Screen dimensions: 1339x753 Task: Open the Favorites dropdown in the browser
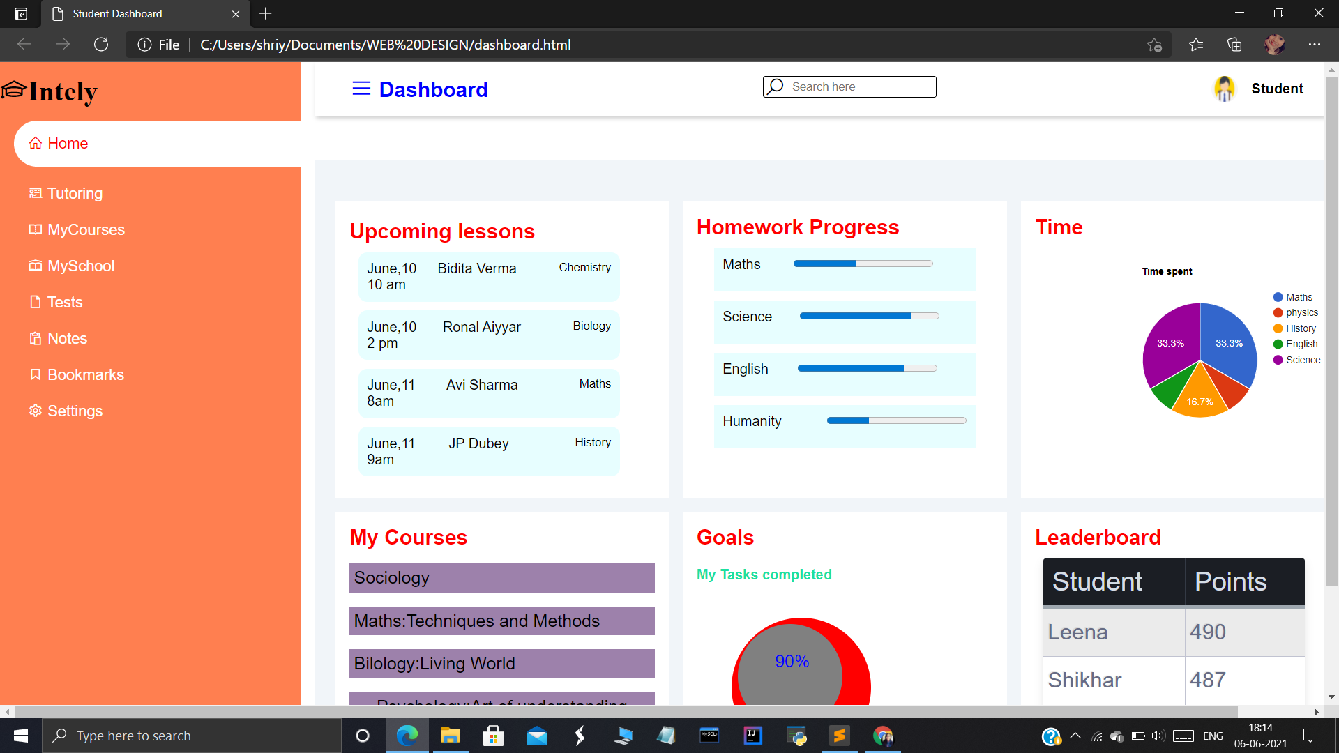pos(1197,44)
